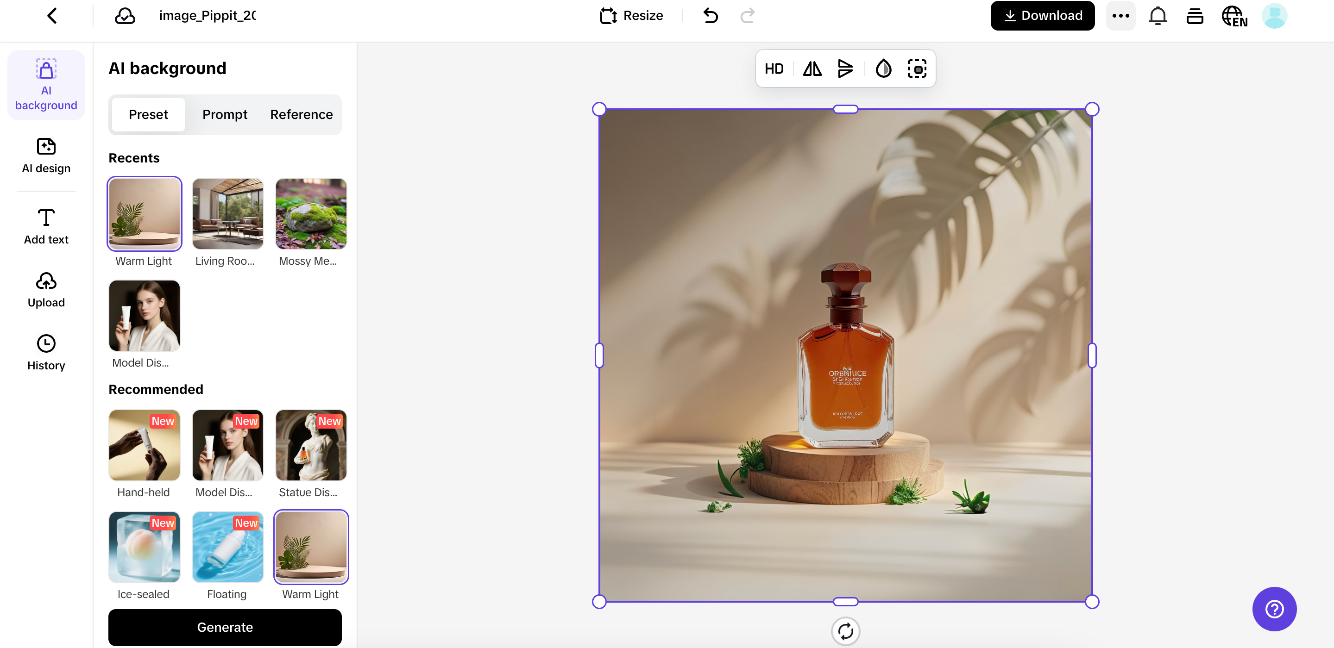1334x648 pixels.
Task: Open the notifications bell
Action: (1158, 16)
